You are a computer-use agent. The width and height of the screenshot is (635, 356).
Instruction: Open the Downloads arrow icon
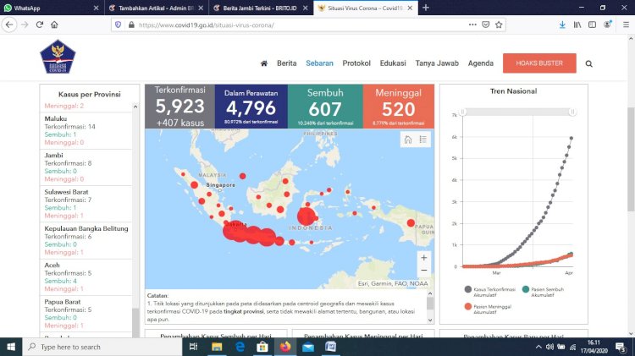click(562, 25)
